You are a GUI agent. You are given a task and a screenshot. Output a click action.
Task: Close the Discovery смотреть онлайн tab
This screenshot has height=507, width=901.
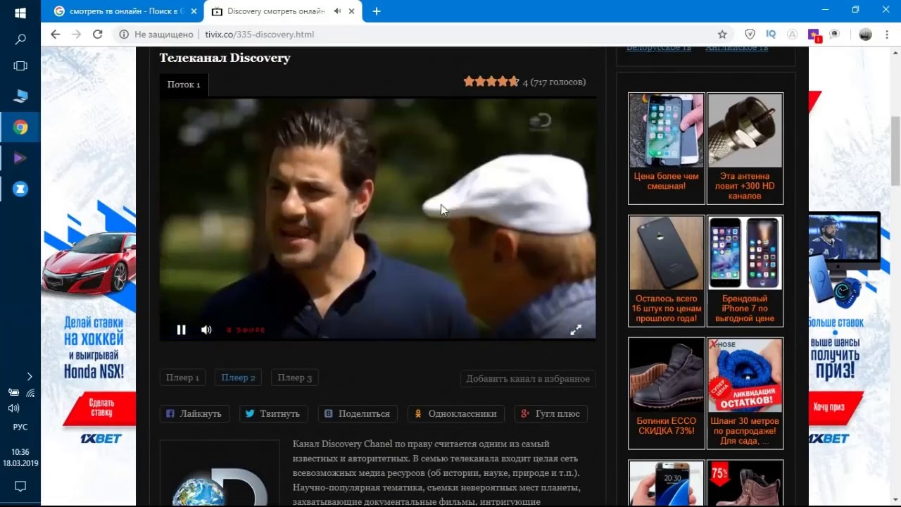pos(351,11)
